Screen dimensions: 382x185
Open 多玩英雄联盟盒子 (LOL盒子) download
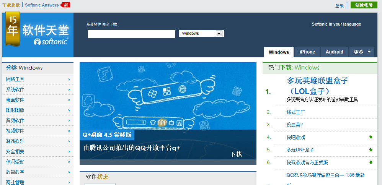pos(318,86)
